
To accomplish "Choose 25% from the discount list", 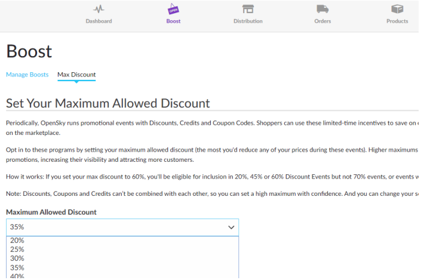I will pos(17,250).
